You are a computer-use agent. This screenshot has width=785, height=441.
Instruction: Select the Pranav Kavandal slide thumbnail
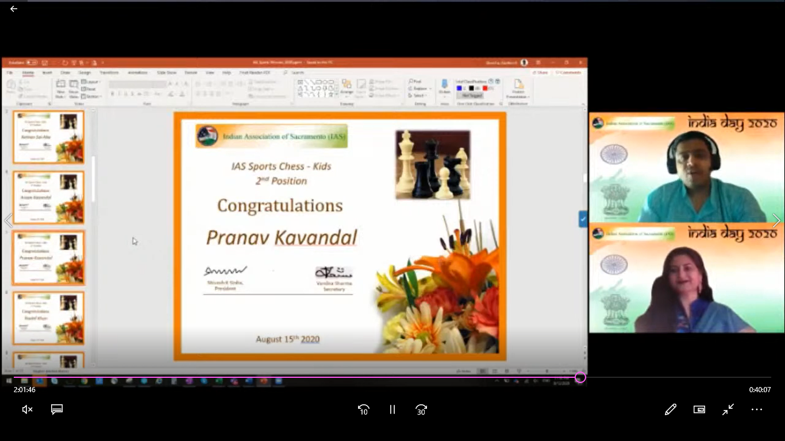coord(49,258)
